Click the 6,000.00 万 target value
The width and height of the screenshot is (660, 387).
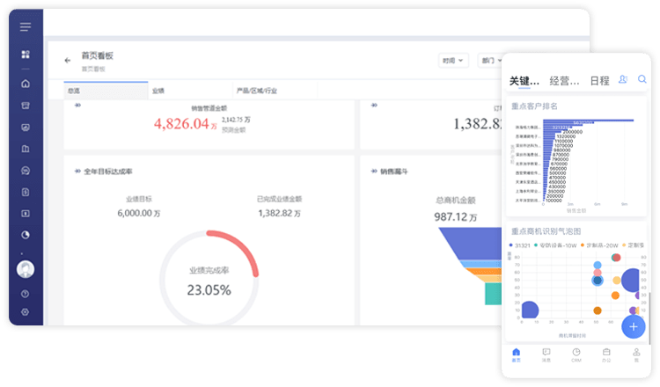138,213
